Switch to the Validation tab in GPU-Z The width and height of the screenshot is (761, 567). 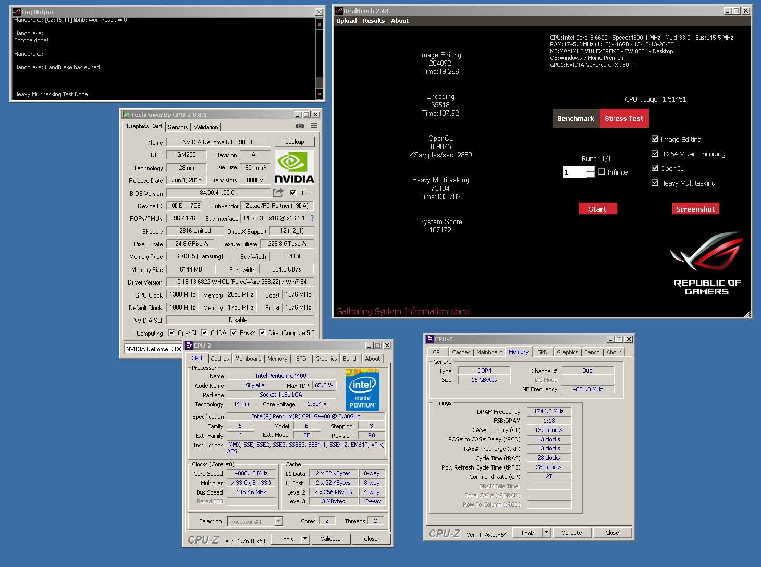pyautogui.click(x=206, y=127)
